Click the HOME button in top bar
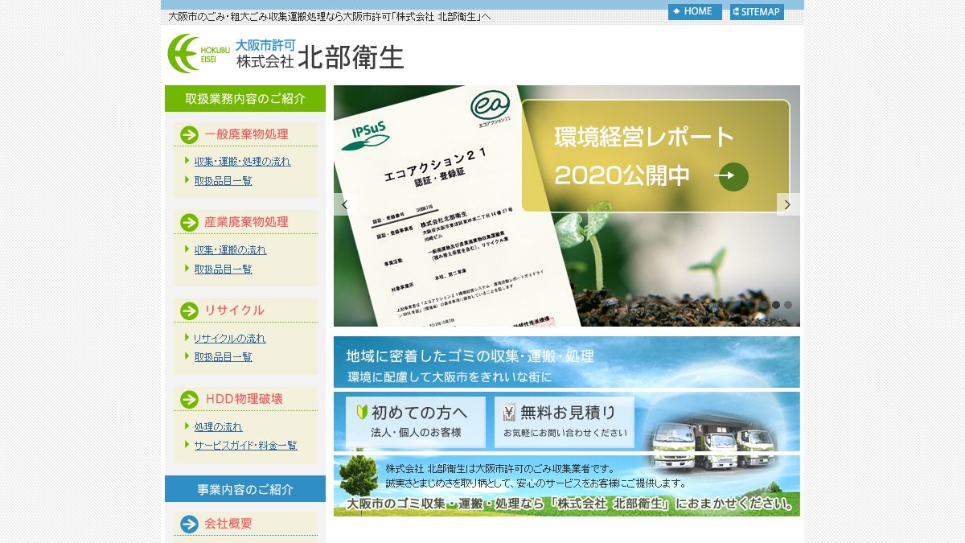 pyautogui.click(x=695, y=12)
